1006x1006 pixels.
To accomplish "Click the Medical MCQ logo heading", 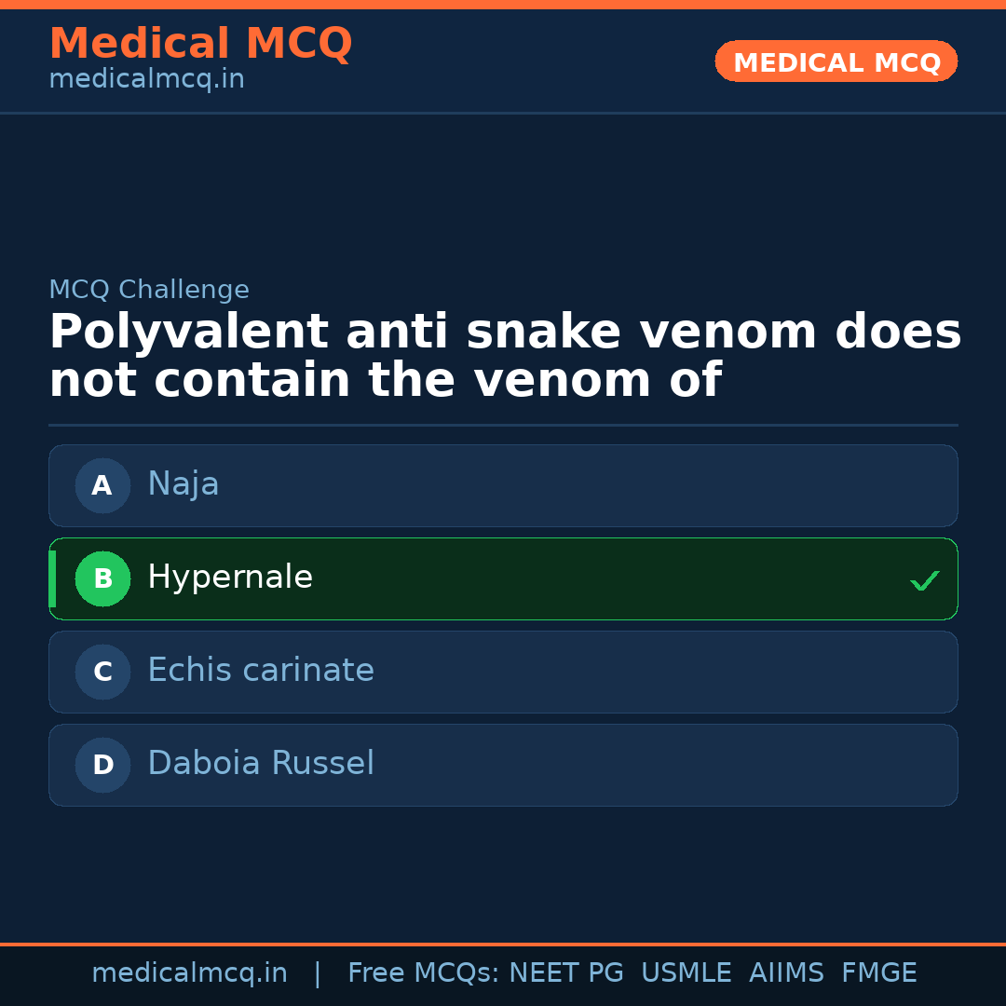I will tap(200, 43).
